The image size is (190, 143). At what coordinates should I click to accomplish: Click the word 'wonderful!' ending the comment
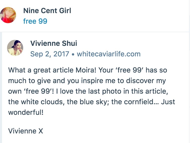26,112
